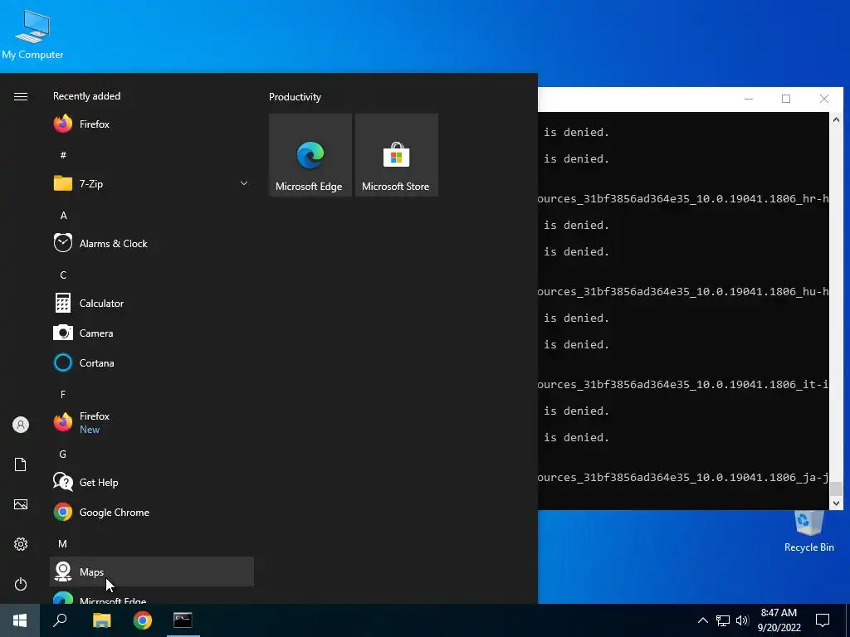Open the Maps app
The image size is (850, 637).
coord(152,571)
